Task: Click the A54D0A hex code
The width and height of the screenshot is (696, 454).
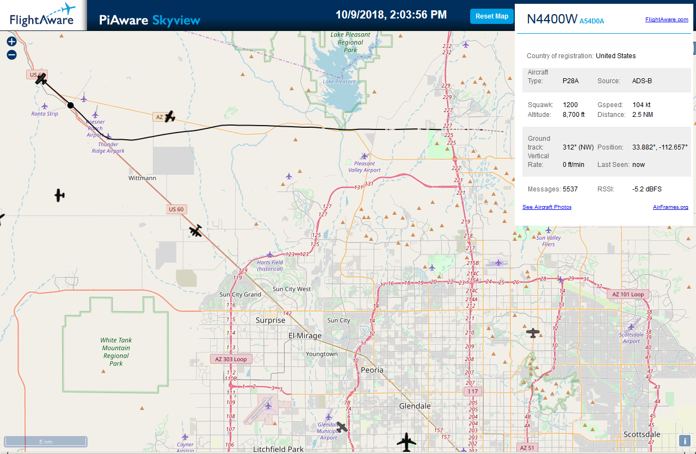Action: pos(592,21)
